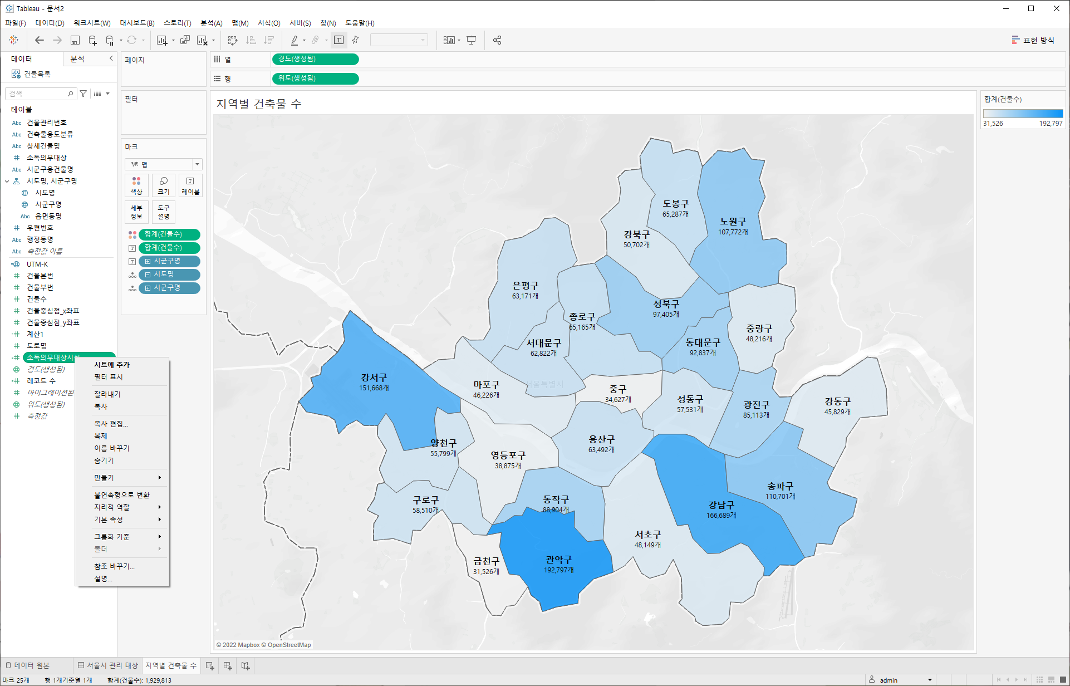The width and height of the screenshot is (1070, 686).
Task: Click the New Dashboard icon at the bottom
Action: pyautogui.click(x=228, y=665)
